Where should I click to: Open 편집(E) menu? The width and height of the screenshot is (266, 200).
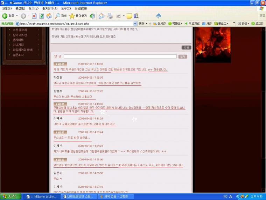[x=20, y=8]
